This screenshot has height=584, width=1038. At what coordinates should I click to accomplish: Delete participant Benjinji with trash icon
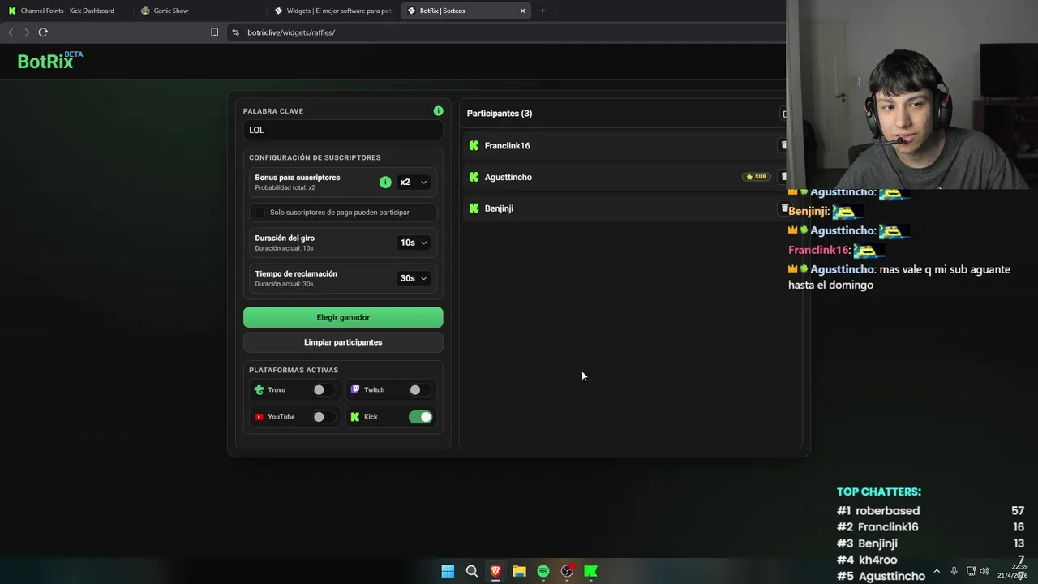click(x=783, y=208)
